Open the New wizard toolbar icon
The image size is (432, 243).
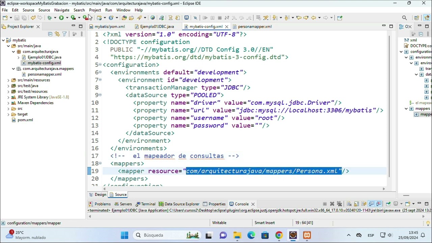5,18
